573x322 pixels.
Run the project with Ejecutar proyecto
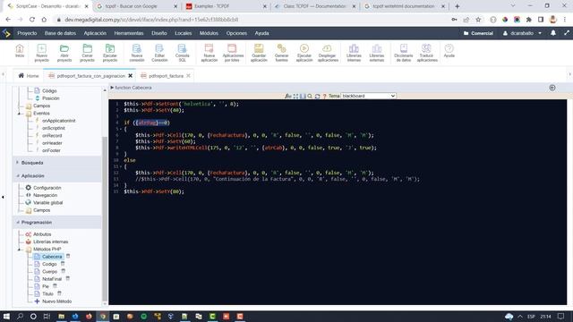(109, 53)
